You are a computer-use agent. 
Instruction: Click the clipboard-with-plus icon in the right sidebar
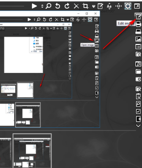pyautogui.click(x=138, y=97)
